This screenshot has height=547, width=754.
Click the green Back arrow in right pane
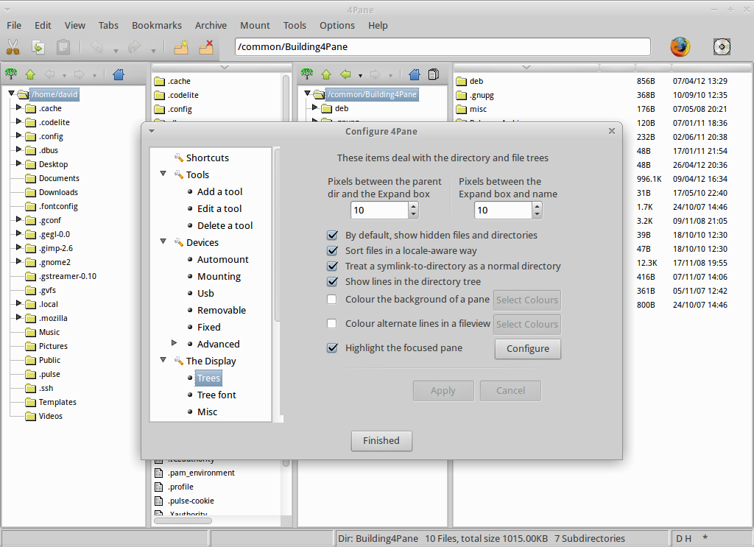(345, 74)
